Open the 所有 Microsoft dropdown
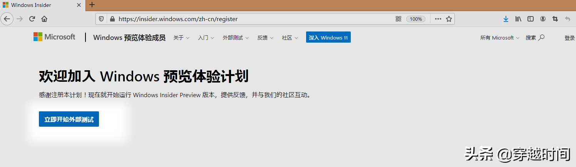Image resolution: width=576 pixels, height=167 pixels. pos(500,38)
